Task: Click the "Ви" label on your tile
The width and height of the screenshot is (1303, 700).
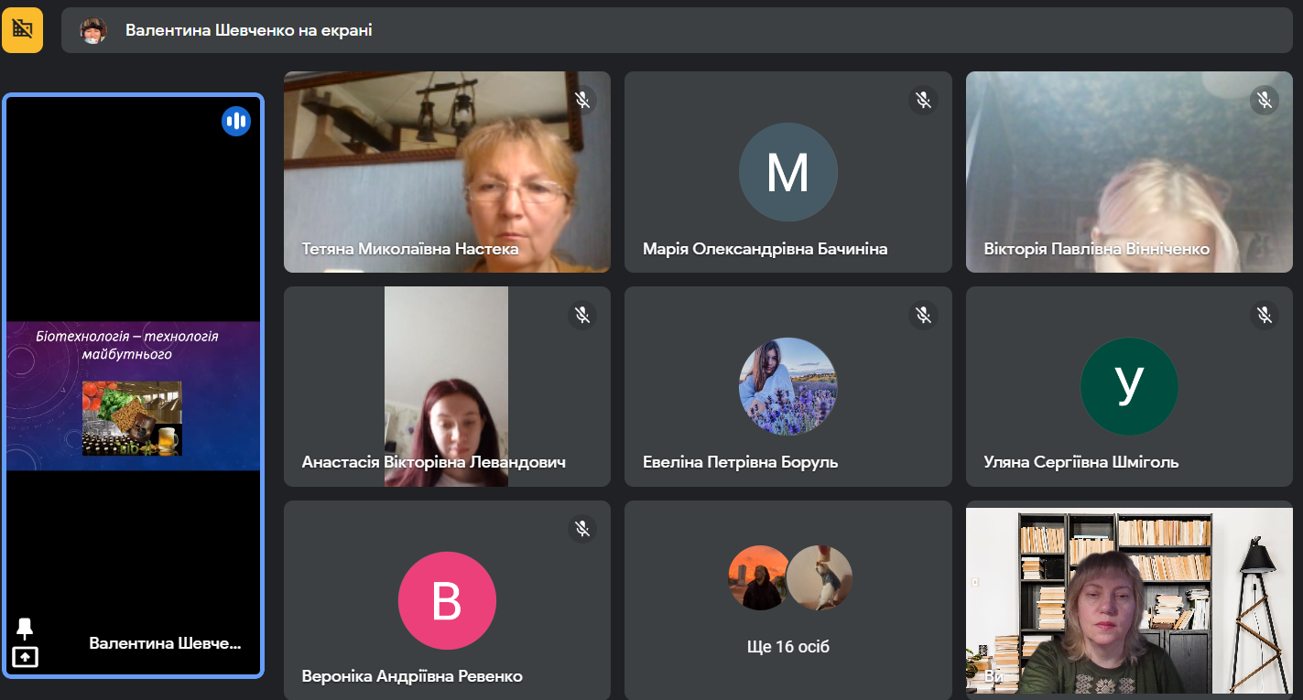Action: (994, 675)
